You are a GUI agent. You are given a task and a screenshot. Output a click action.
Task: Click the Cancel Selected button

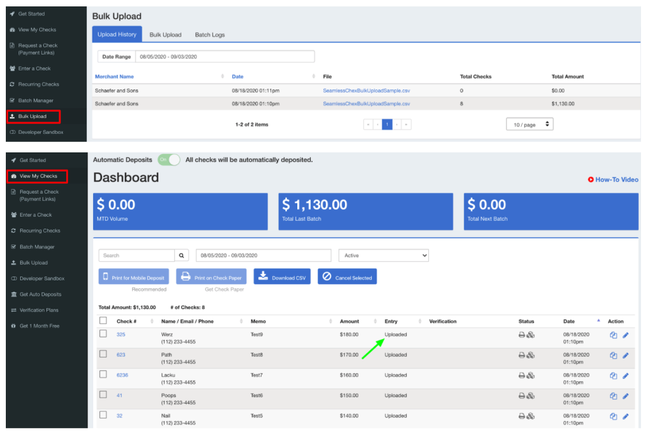(x=347, y=277)
